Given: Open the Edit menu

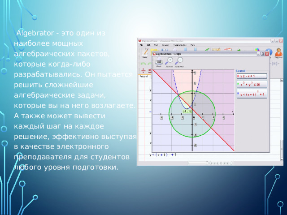Looking at the screenshot, I should pos(148,45).
